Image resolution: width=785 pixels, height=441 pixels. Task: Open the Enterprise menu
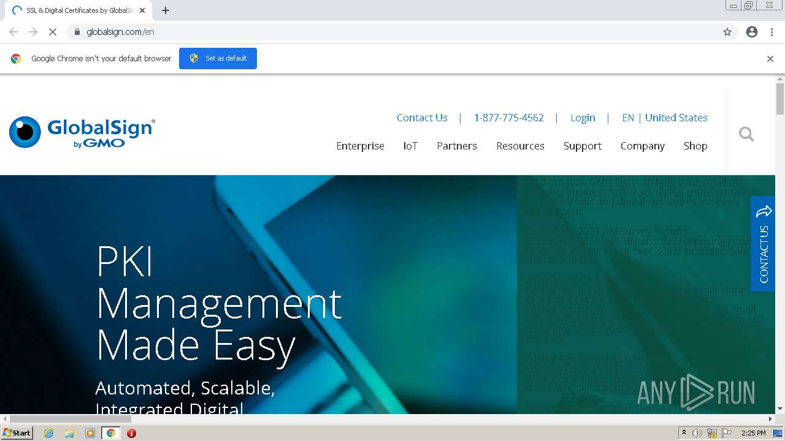point(360,146)
